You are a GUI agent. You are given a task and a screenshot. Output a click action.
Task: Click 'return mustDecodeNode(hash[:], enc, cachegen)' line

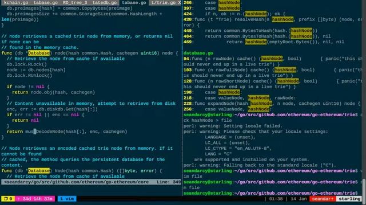click(67, 132)
